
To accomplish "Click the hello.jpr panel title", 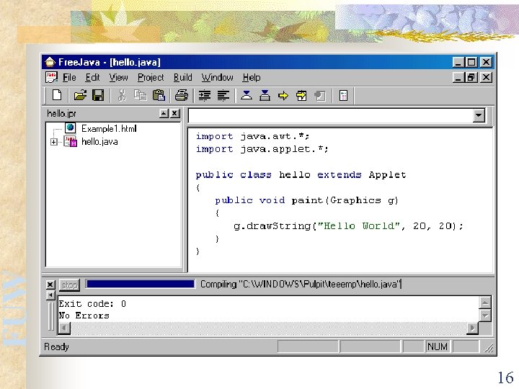I will 61,114.
